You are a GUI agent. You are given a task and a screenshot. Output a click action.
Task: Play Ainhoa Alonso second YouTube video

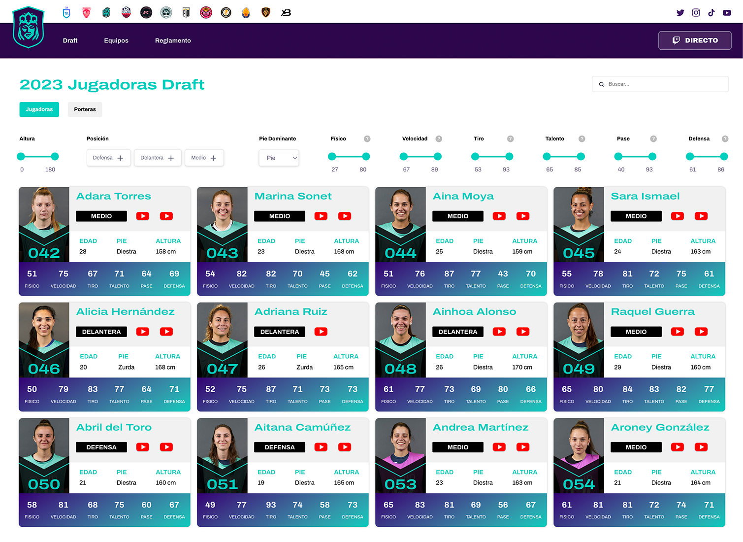click(523, 332)
